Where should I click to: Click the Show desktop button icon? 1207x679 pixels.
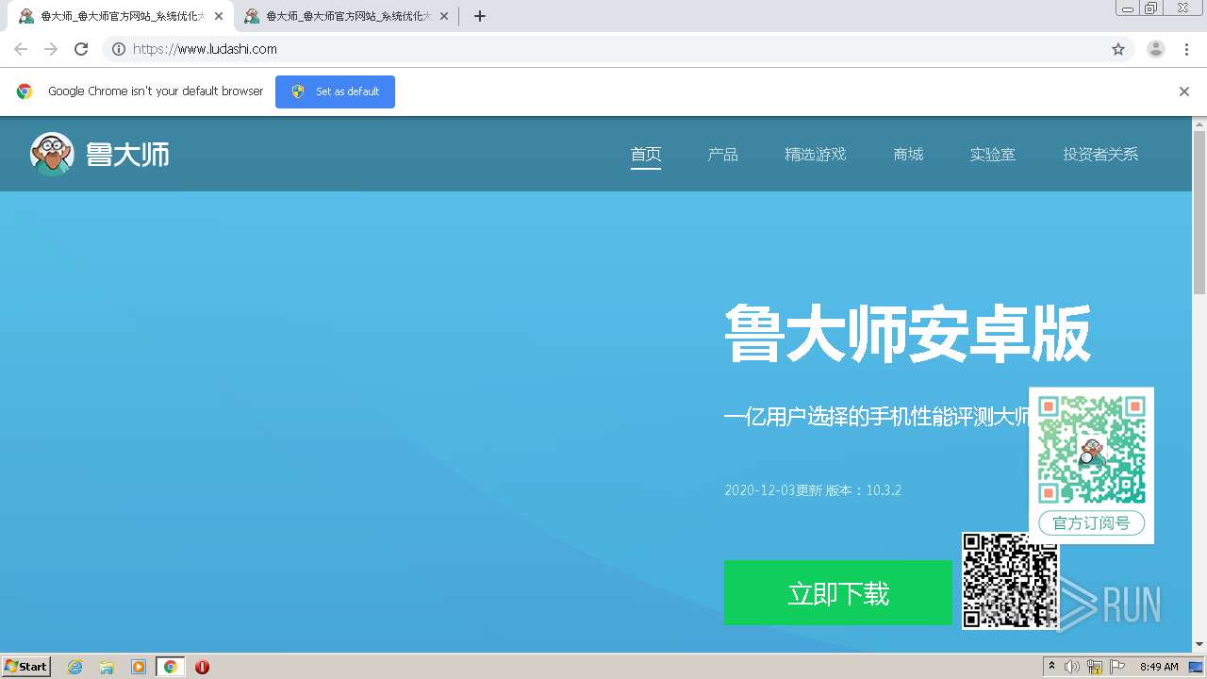(1196, 667)
